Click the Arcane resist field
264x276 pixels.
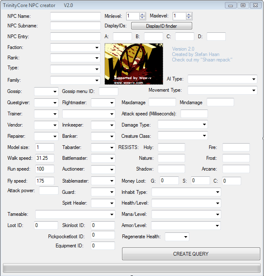click(x=236, y=169)
